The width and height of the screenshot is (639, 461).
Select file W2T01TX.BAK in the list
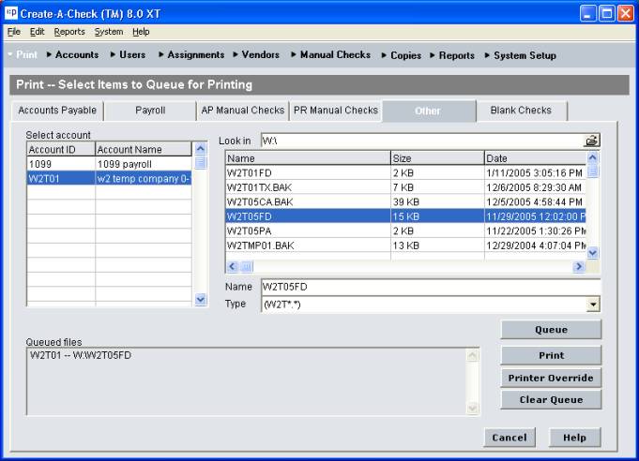[405, 187]
